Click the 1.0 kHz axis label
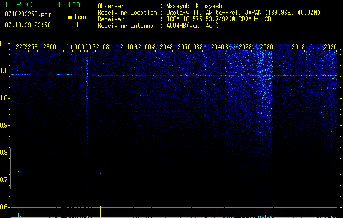This screenshot has width=343, height=218. (x=4, y=98)
